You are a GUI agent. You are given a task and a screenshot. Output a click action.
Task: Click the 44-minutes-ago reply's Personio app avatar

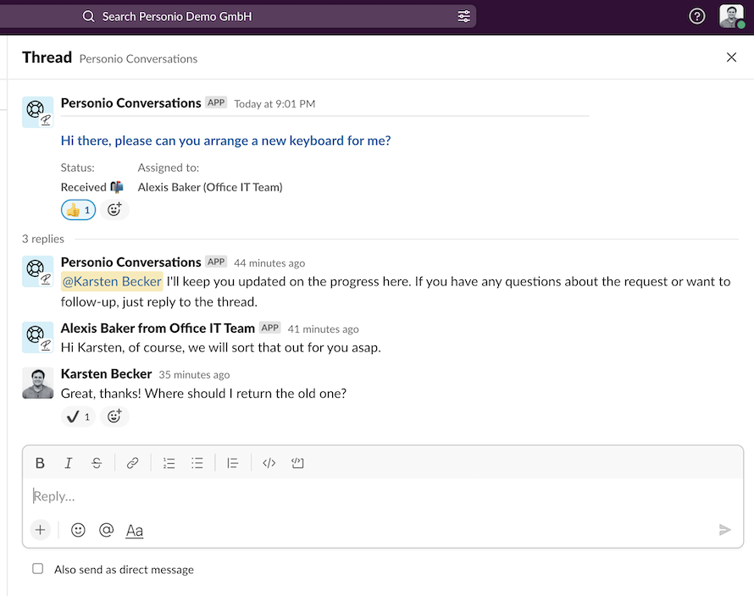tap(37, 272)
